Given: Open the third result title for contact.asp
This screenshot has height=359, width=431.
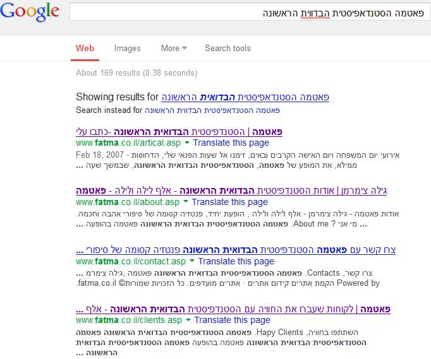Looking at the screenshot, I should (x=236, y=250).
